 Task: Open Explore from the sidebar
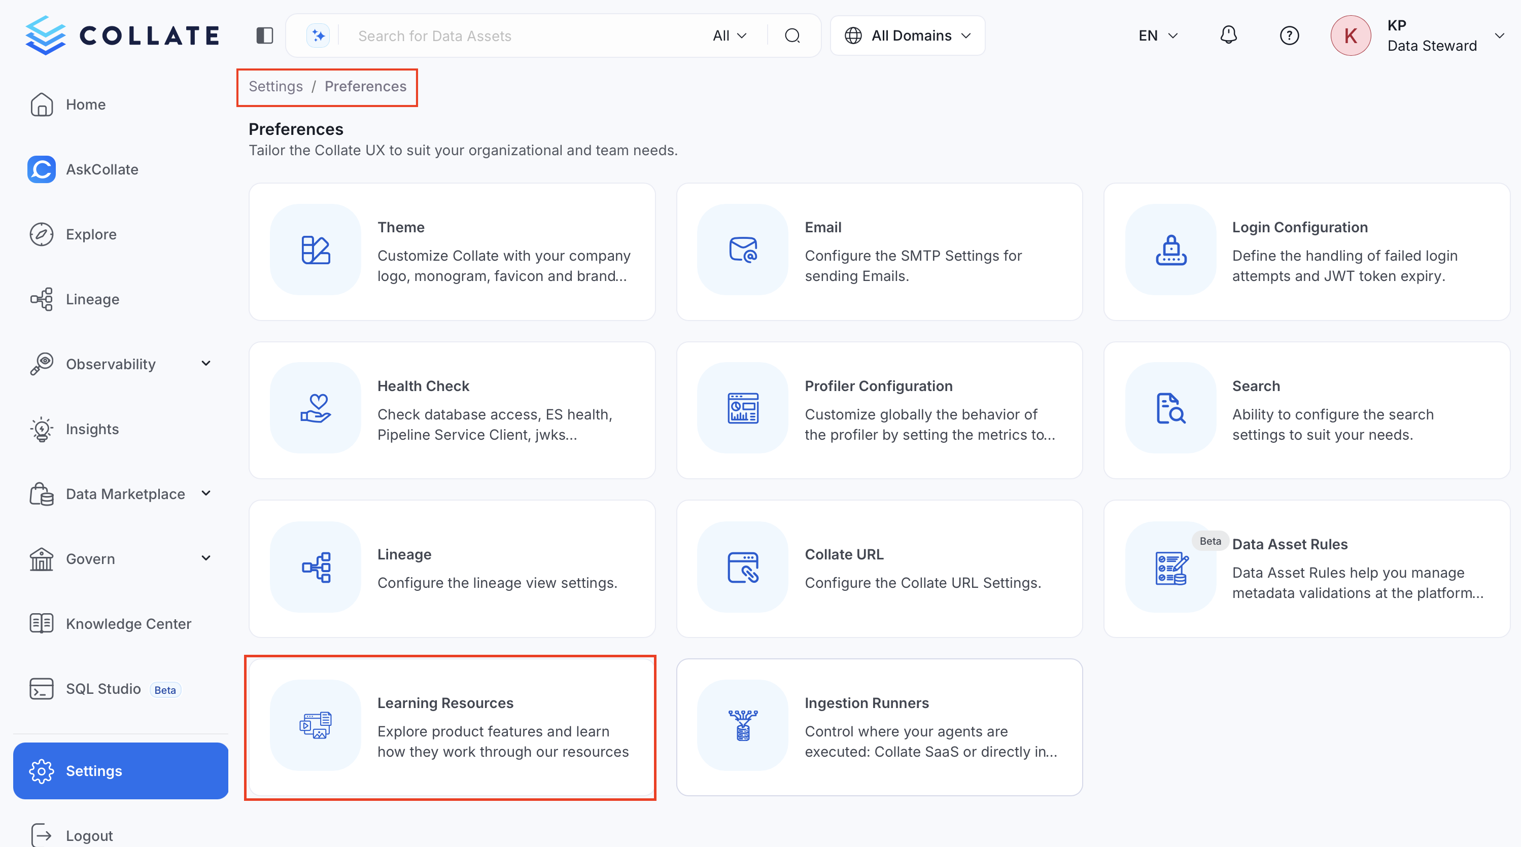click(x=91, y=234)
